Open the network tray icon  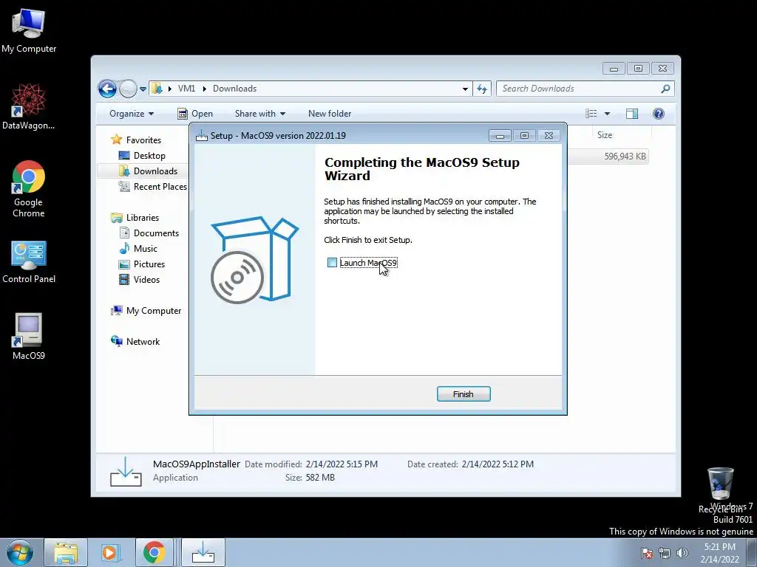click(x=665, y=554)
